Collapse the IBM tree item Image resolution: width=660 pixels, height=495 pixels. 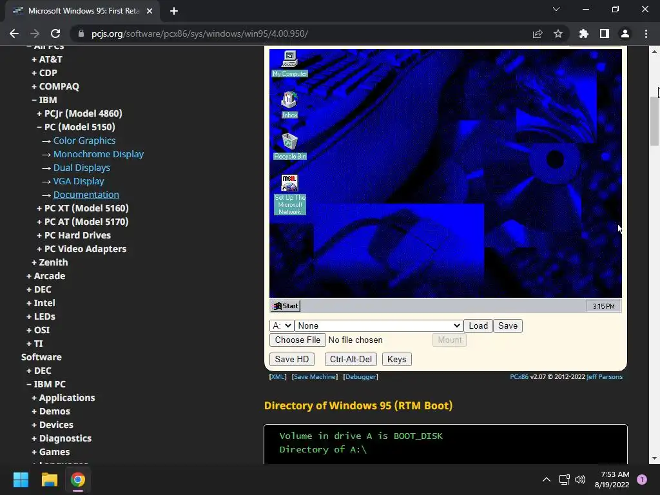tap(44, 100)
